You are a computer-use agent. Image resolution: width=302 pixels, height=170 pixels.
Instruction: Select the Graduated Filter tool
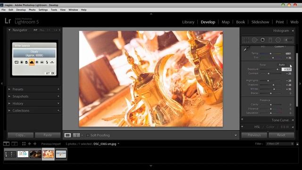(270, 40)
